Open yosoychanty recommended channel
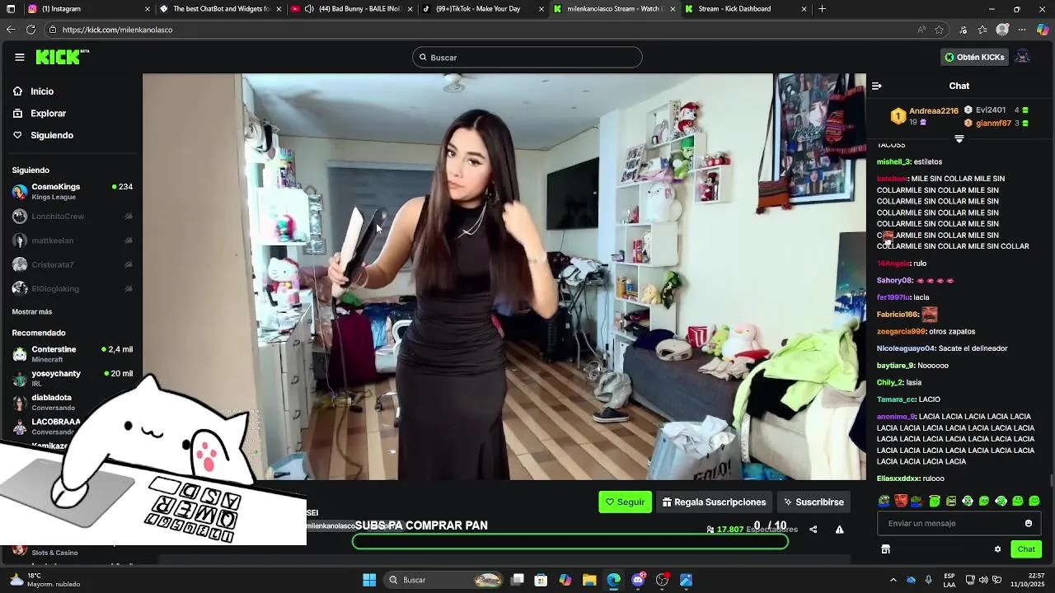The width and height of the screenshot is (1055, 593). tap(73, 378)
